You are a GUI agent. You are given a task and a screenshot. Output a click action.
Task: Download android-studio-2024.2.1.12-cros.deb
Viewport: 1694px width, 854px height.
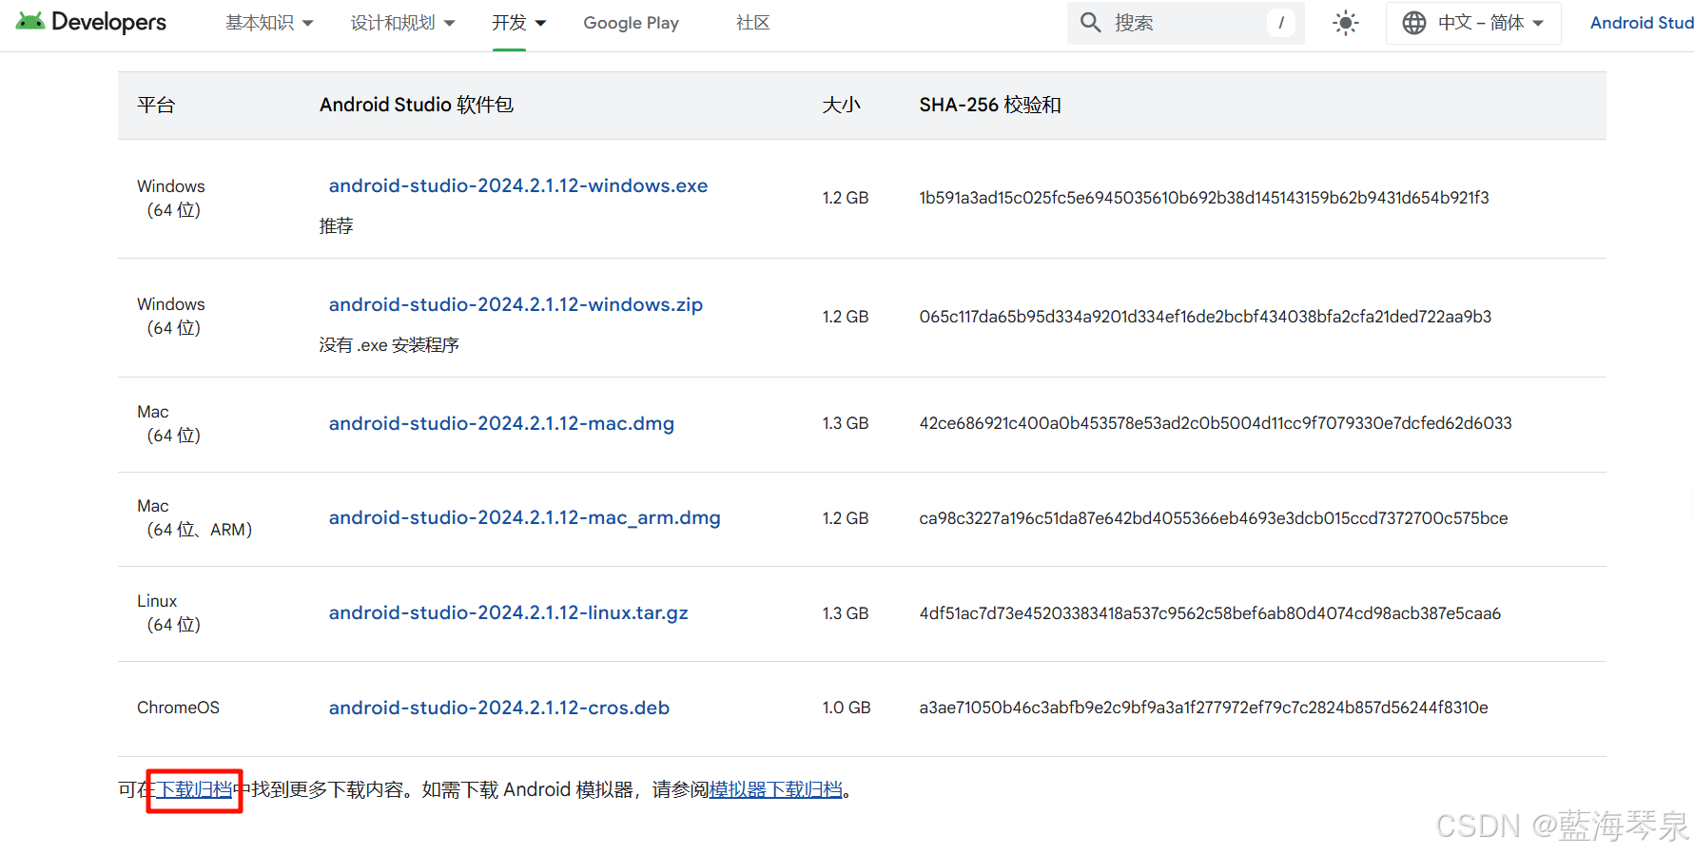click(499, 708)
